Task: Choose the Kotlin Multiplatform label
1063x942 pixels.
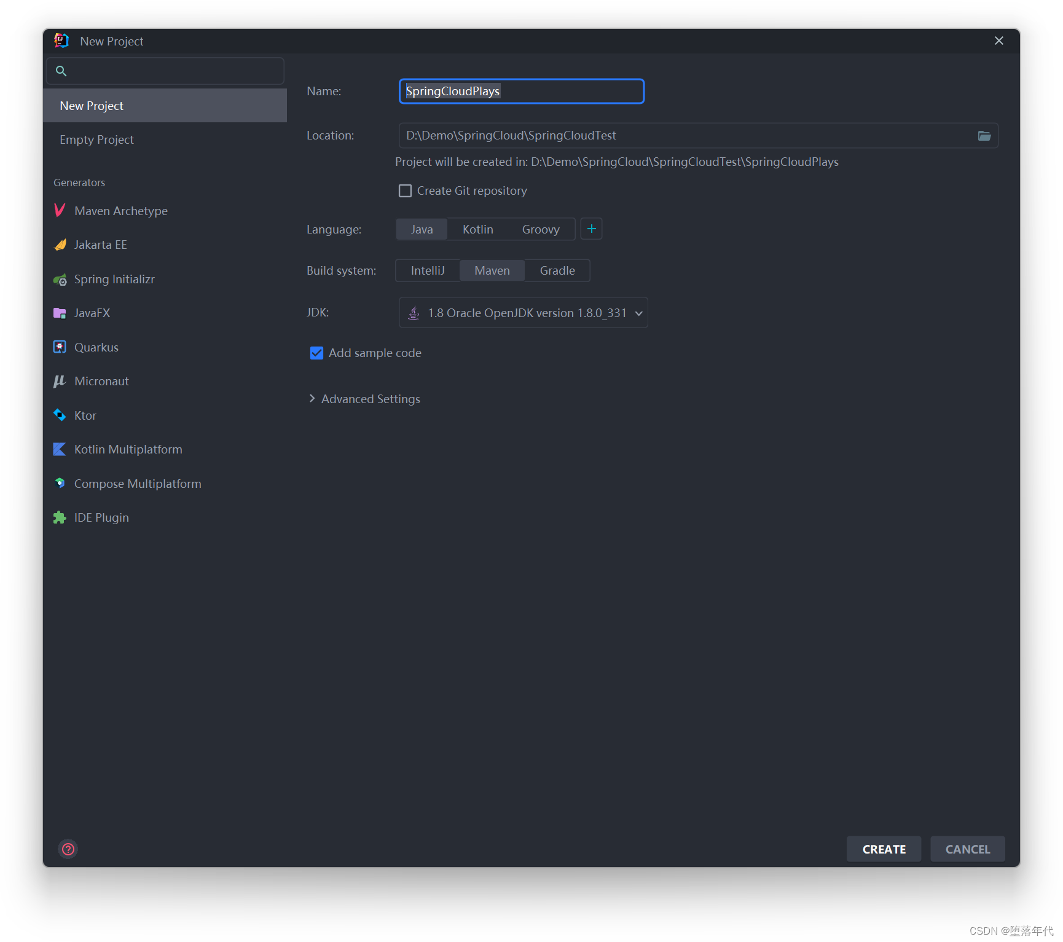Action: 128,449
